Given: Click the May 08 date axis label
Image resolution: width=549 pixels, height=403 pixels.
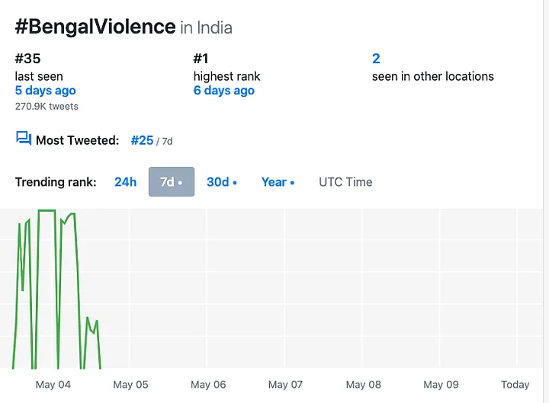Looking at the screenshot, I should [363, 385].
